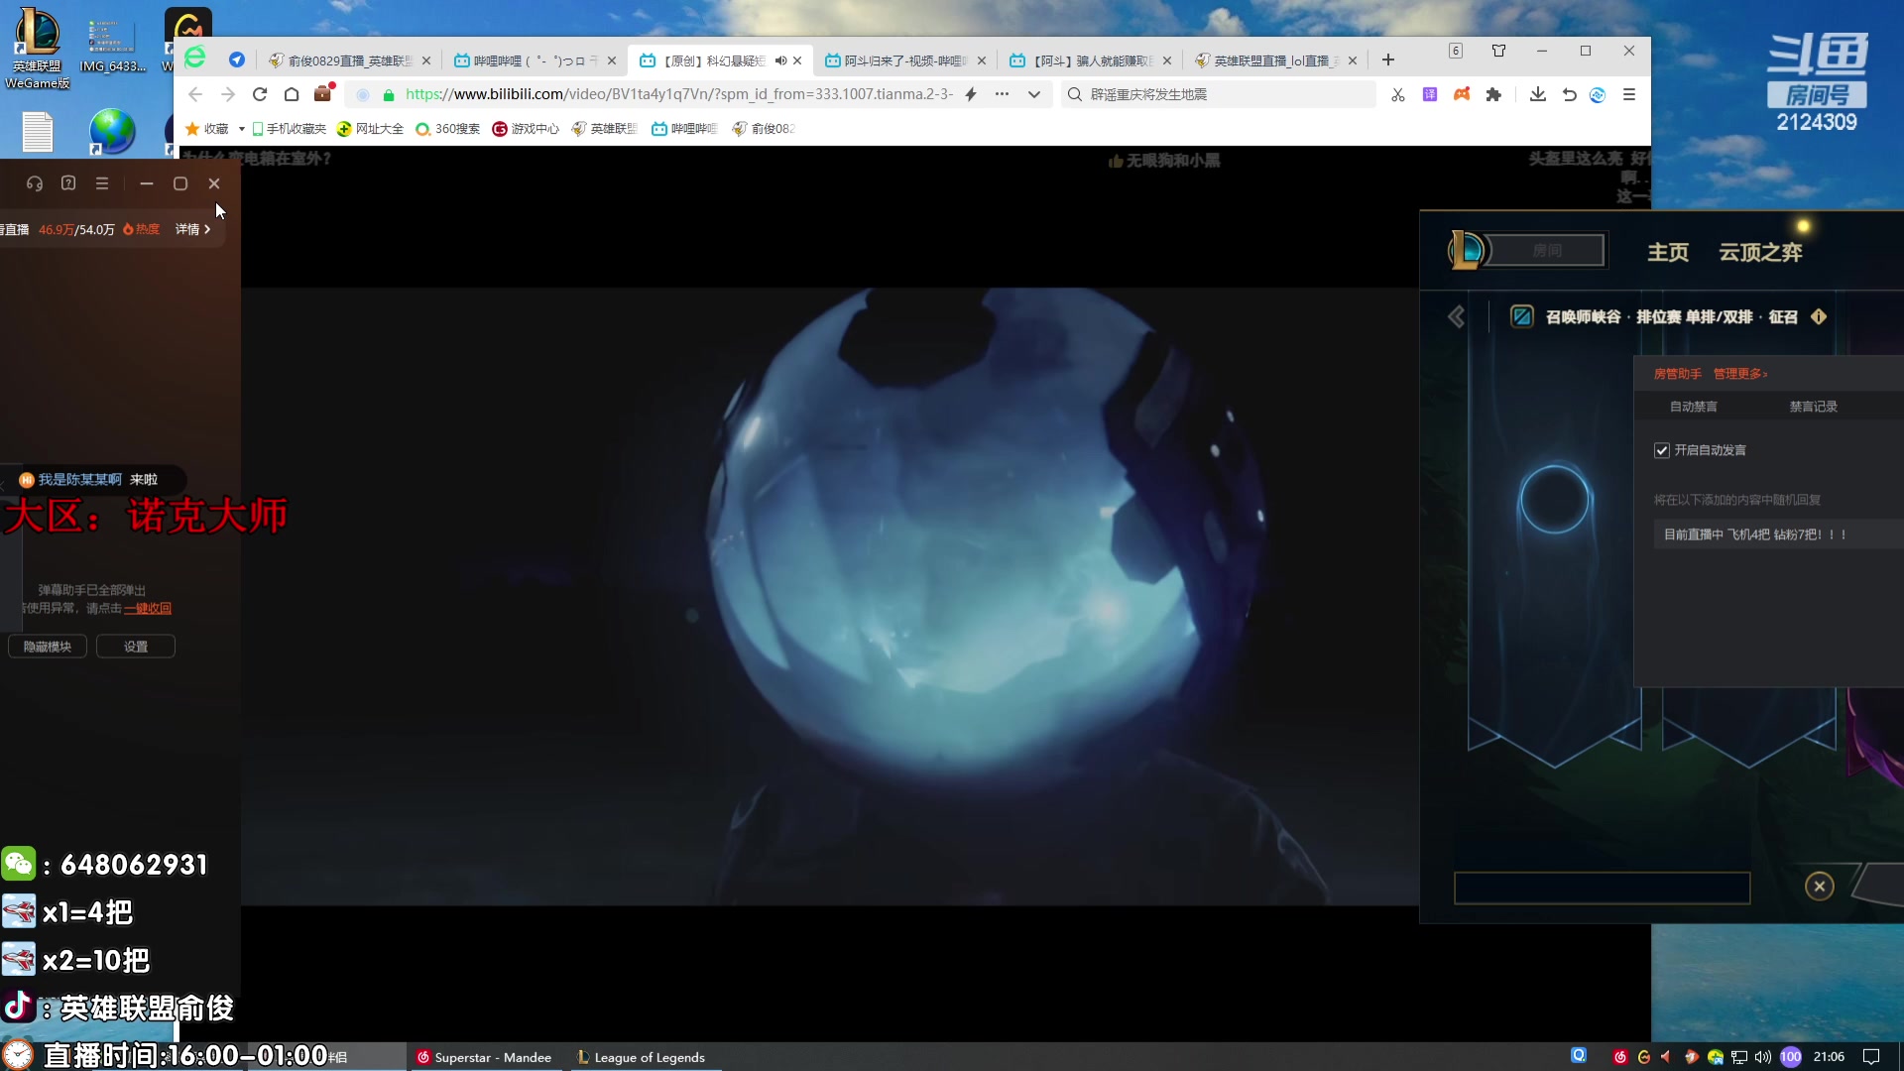Open the browser downloads icon
Viewport: 1904px width, 1071px height.
point(1538,94)
